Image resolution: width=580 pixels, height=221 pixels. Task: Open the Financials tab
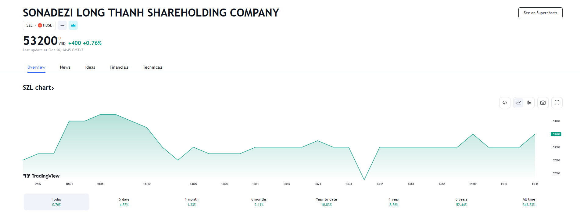coord(119,67)
